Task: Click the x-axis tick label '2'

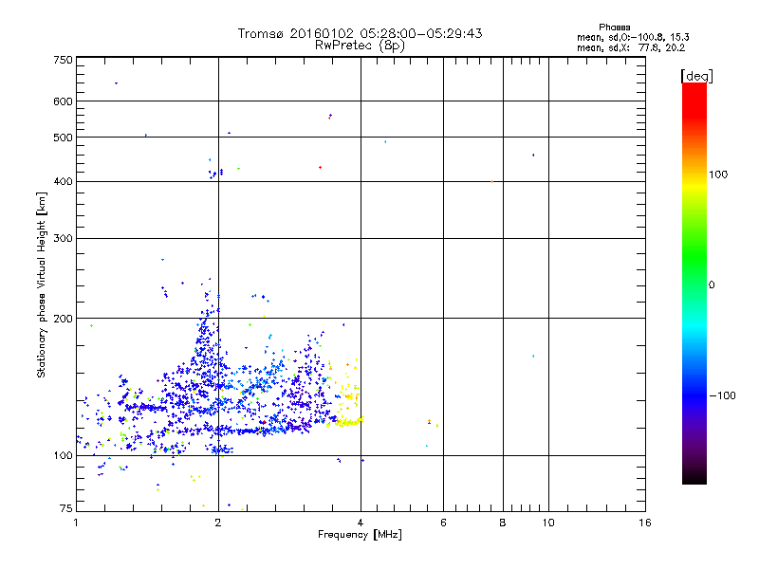Action: 218,523
